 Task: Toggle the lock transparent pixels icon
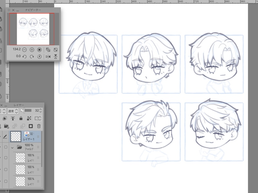29,118
